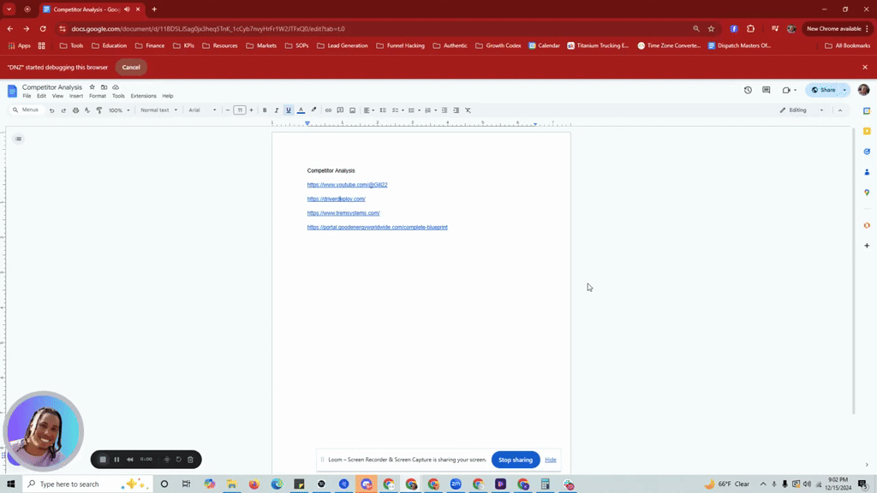This screenshot has height=493, width=877.
Task: Open the highlight color picker
Action: (313, 110)
